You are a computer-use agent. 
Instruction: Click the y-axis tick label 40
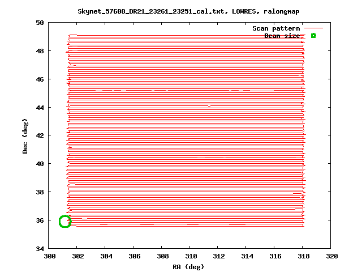click(x=40, y=164)
